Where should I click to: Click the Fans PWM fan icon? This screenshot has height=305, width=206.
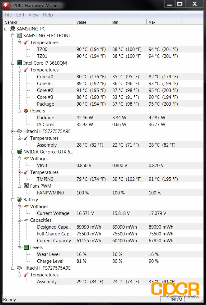(x=26, y=186)
